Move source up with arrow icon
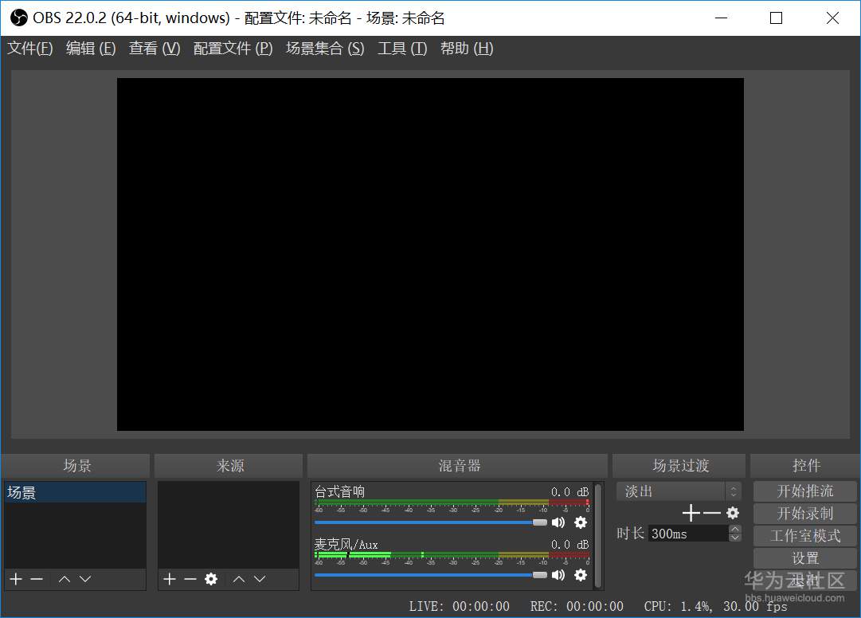The image size is (861, 618). [238, 579]
